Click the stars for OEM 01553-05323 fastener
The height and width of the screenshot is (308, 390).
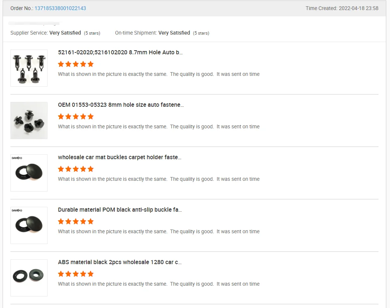point(76,116)
